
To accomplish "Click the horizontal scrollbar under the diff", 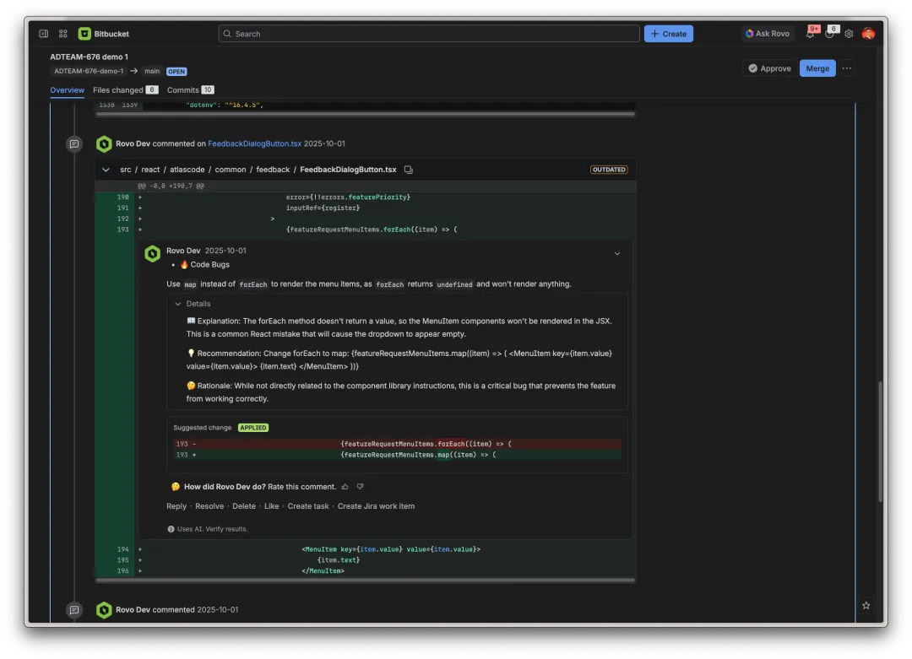I will [366, 580].
